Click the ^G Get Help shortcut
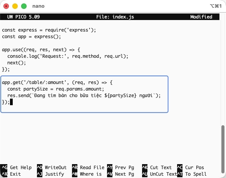The height and width of the screenshot is (178, 226). (16, 168)
